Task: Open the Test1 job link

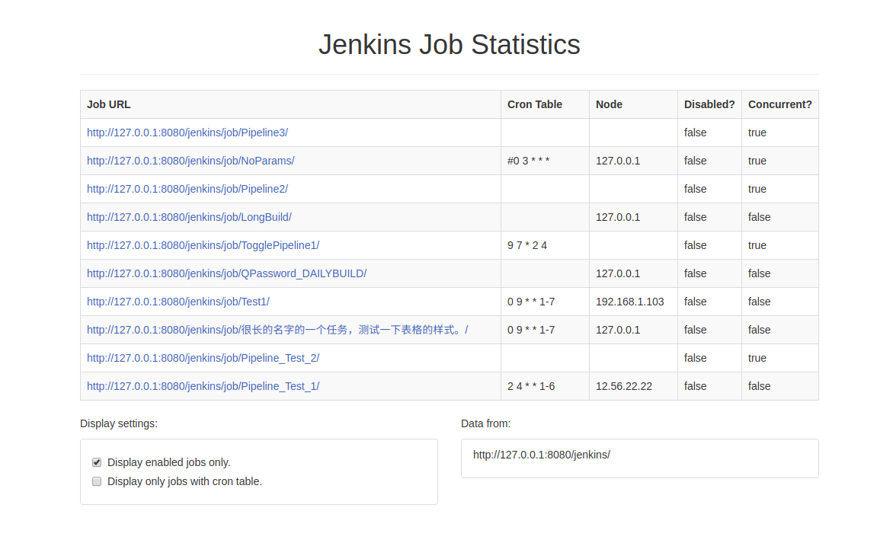Action: point(178,302)
